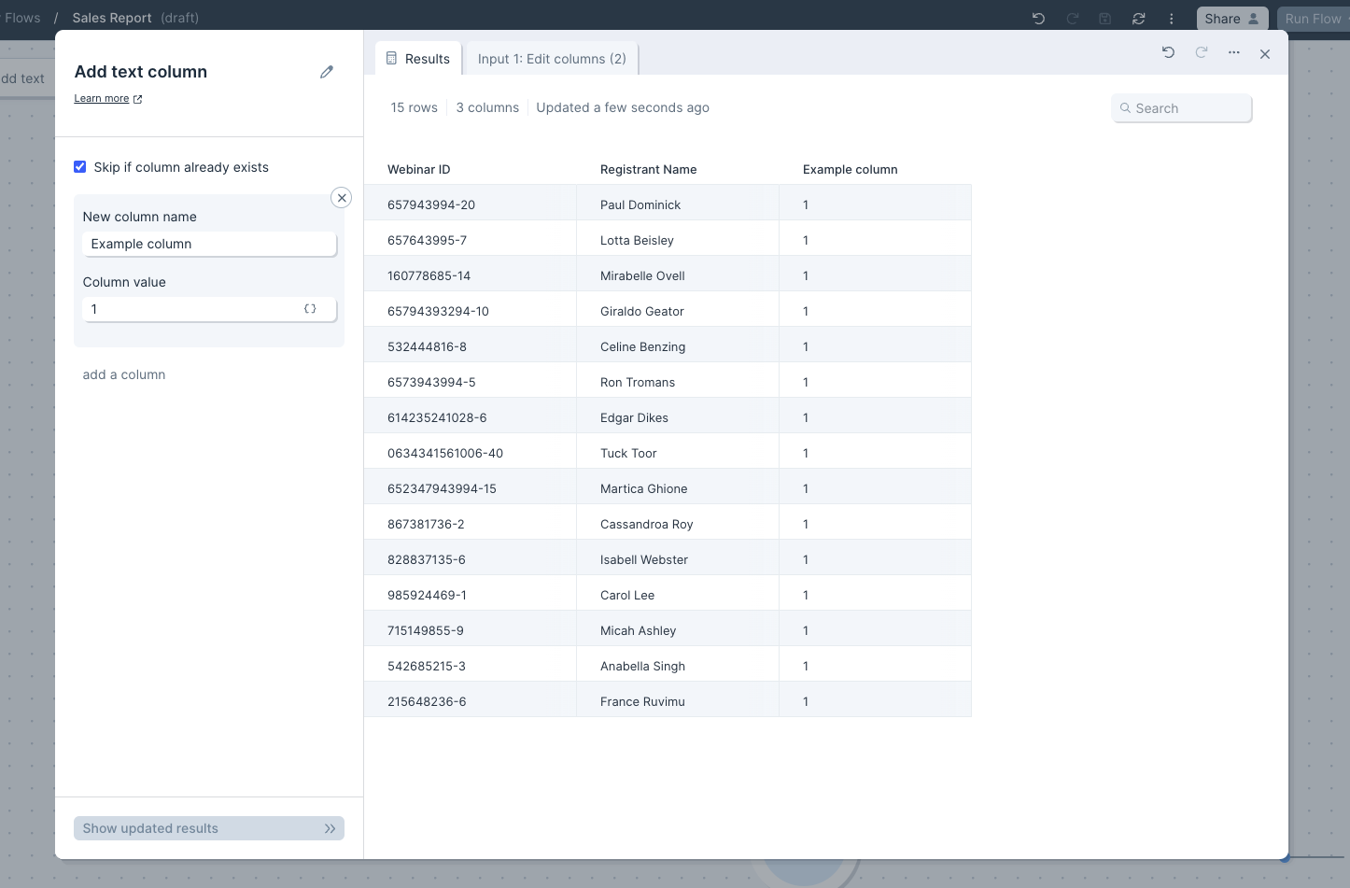Image resolution: width=1350 pixels, height=888 pixels.
Task: Click the Example column header in the table
Action: coord(851,169)
